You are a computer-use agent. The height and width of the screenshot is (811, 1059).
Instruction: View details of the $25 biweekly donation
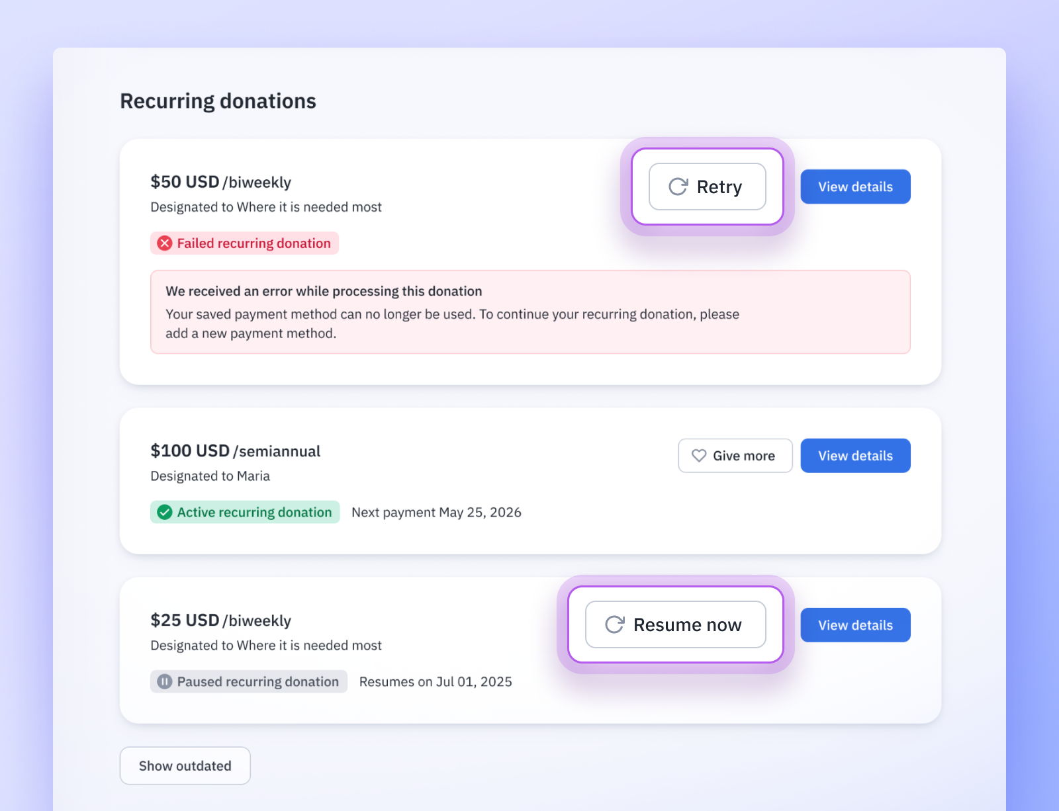(855, 625)
